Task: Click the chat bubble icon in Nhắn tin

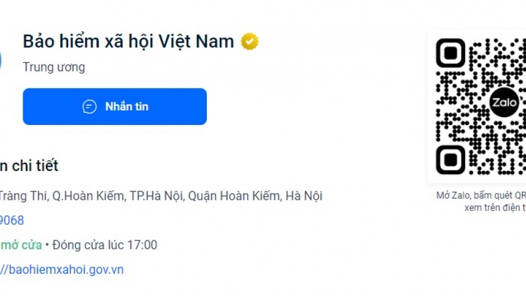Action: tap(90, 107)
